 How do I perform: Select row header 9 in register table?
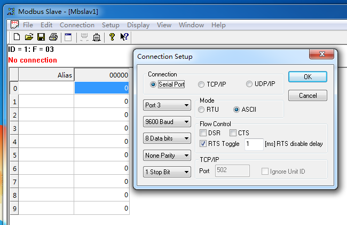pyautogui.click(x=14, y=208)
